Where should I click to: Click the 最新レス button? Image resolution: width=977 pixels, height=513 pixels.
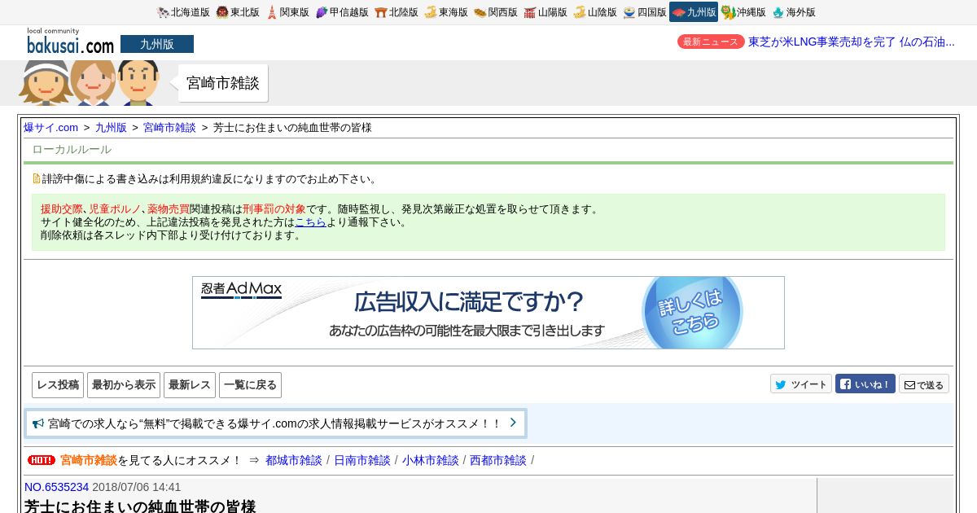[x=190, y=385]
